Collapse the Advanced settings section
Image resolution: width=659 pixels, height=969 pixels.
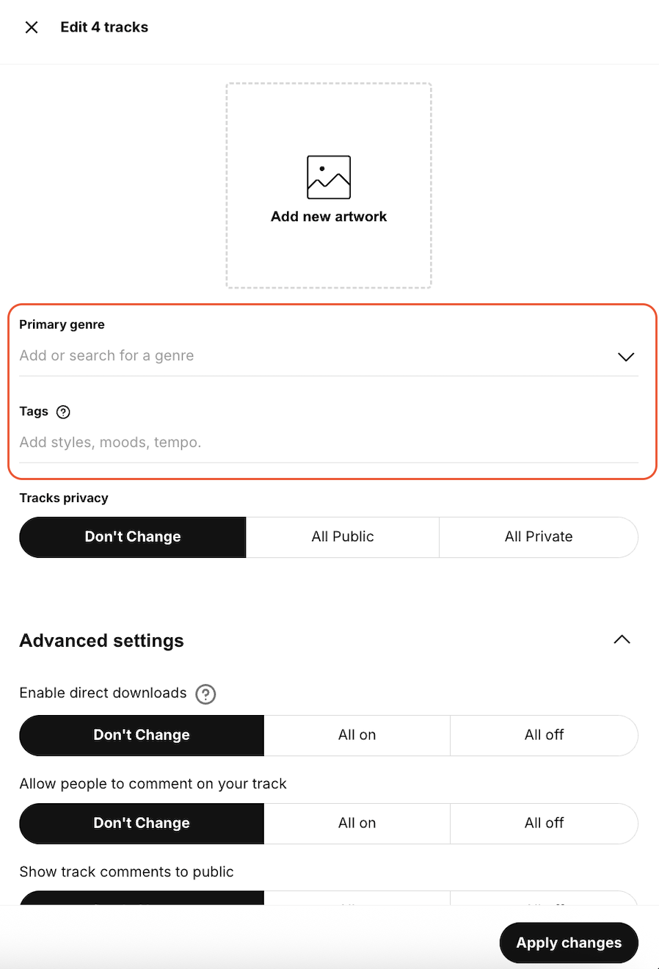[622, 639]
